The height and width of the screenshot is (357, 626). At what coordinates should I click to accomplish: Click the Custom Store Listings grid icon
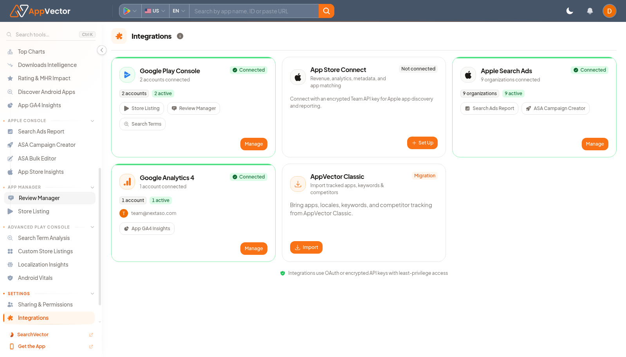[x=10, y=251]
